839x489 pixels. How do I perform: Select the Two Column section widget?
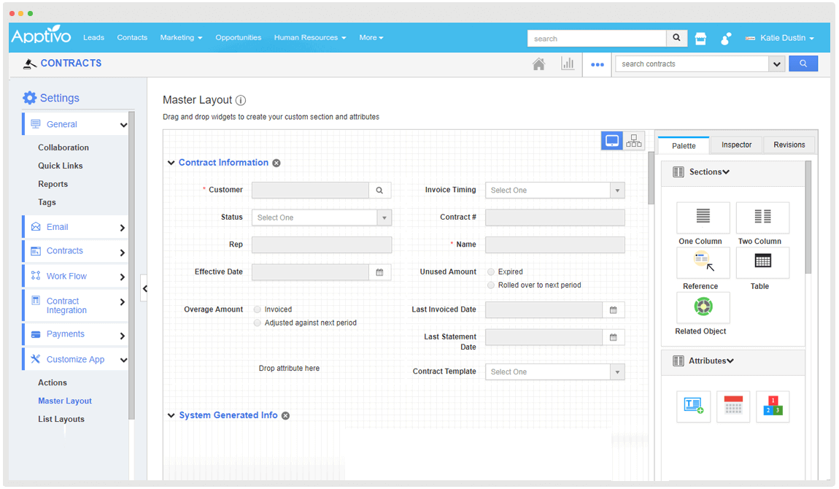[x=762, y=217]
